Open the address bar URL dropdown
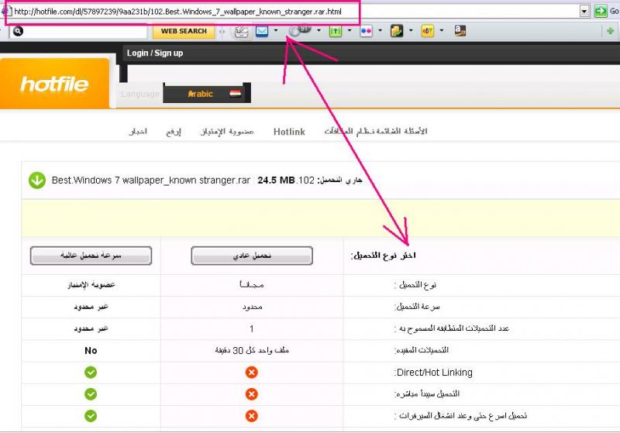Screen dimensions: 620x433 [x=584, y=11]
